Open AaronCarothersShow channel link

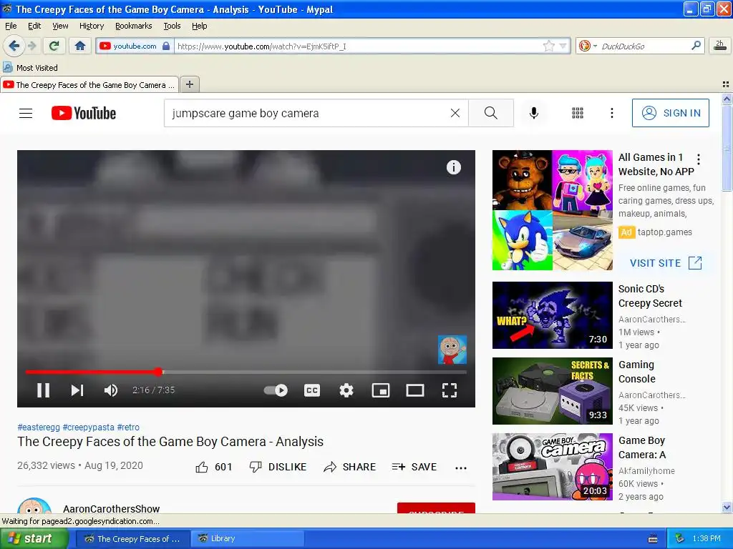pos(111,508)
